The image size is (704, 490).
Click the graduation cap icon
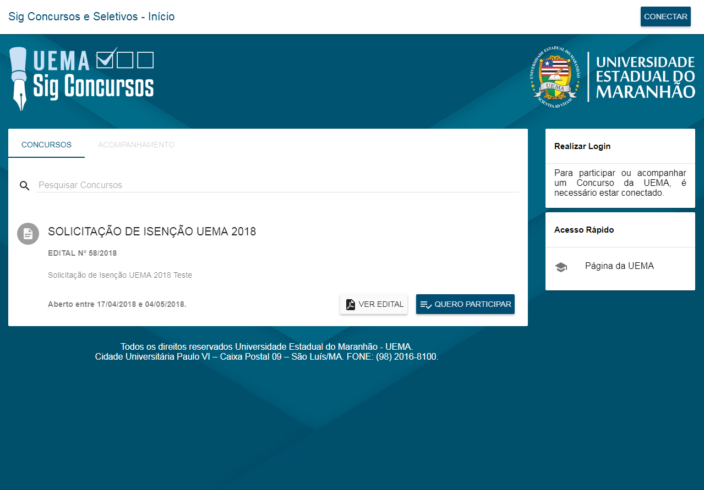pos(561,267)
